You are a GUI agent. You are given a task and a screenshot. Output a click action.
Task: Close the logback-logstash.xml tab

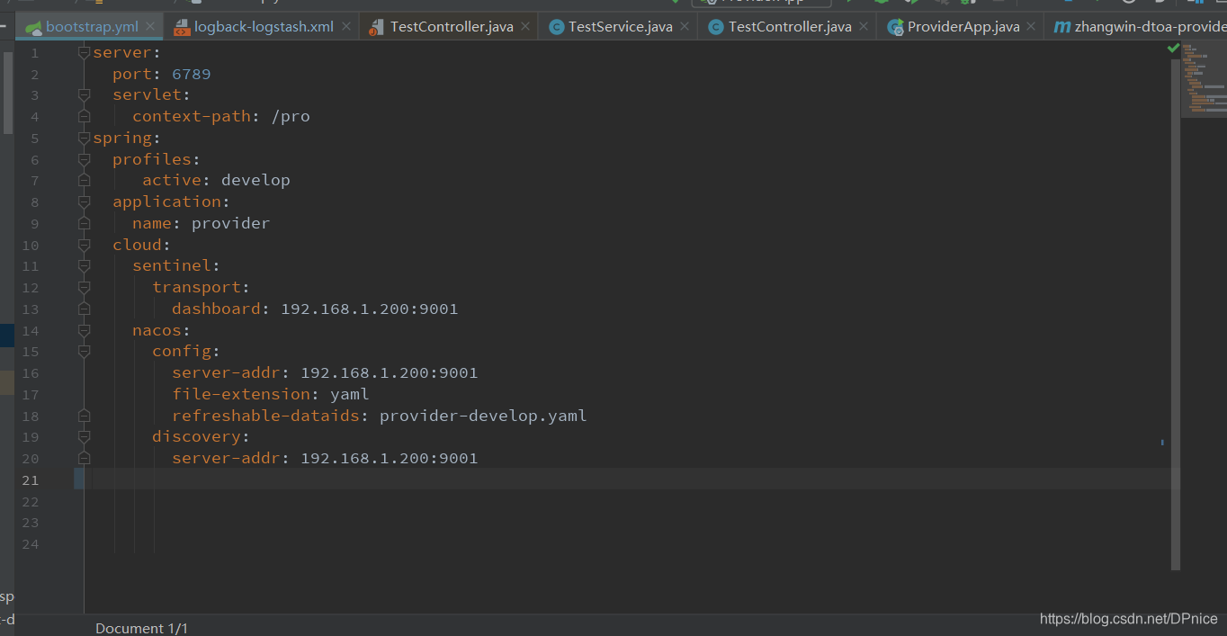[x=345, y=27]
